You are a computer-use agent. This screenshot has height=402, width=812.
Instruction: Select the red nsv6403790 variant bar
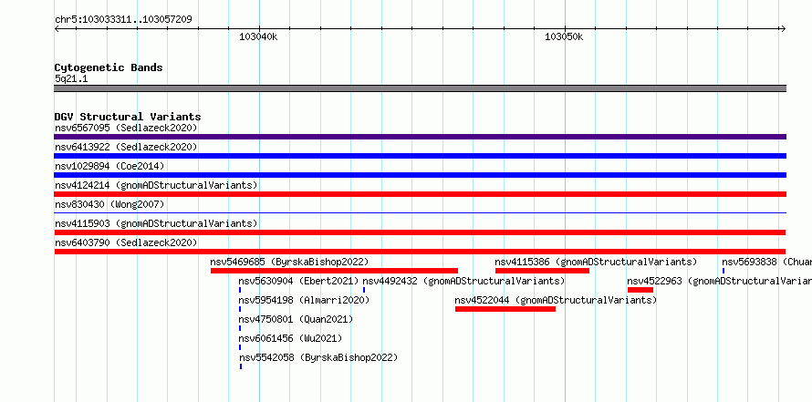(420, 252)
